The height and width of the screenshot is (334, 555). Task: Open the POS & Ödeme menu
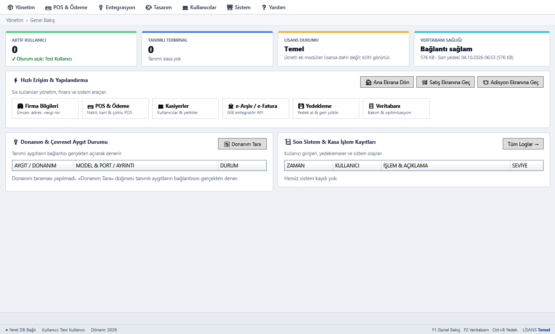coord(66,7)
